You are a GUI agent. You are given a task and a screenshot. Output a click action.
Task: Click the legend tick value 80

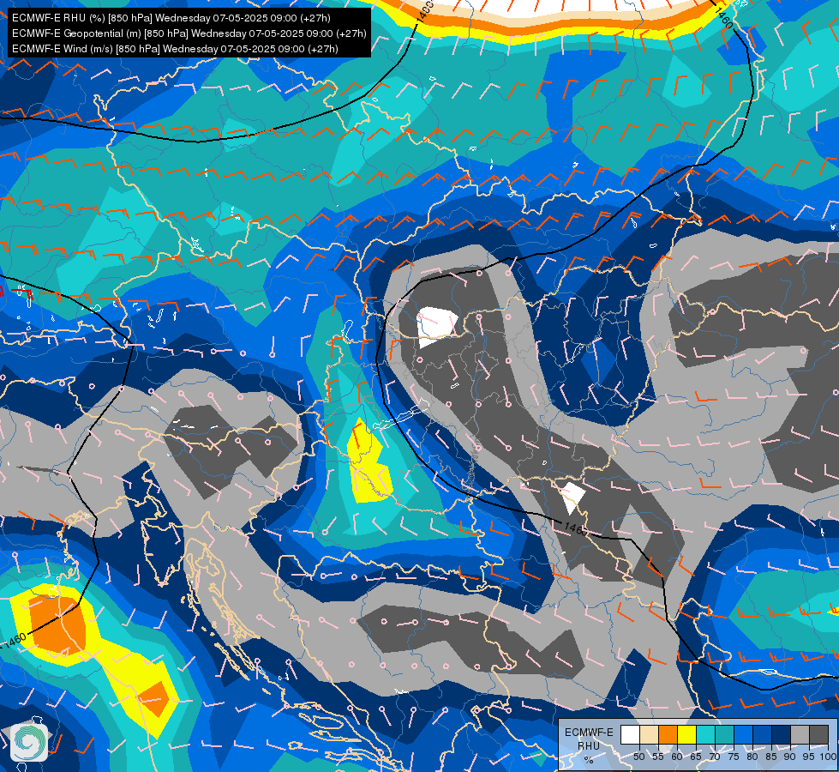coord(752,757)
